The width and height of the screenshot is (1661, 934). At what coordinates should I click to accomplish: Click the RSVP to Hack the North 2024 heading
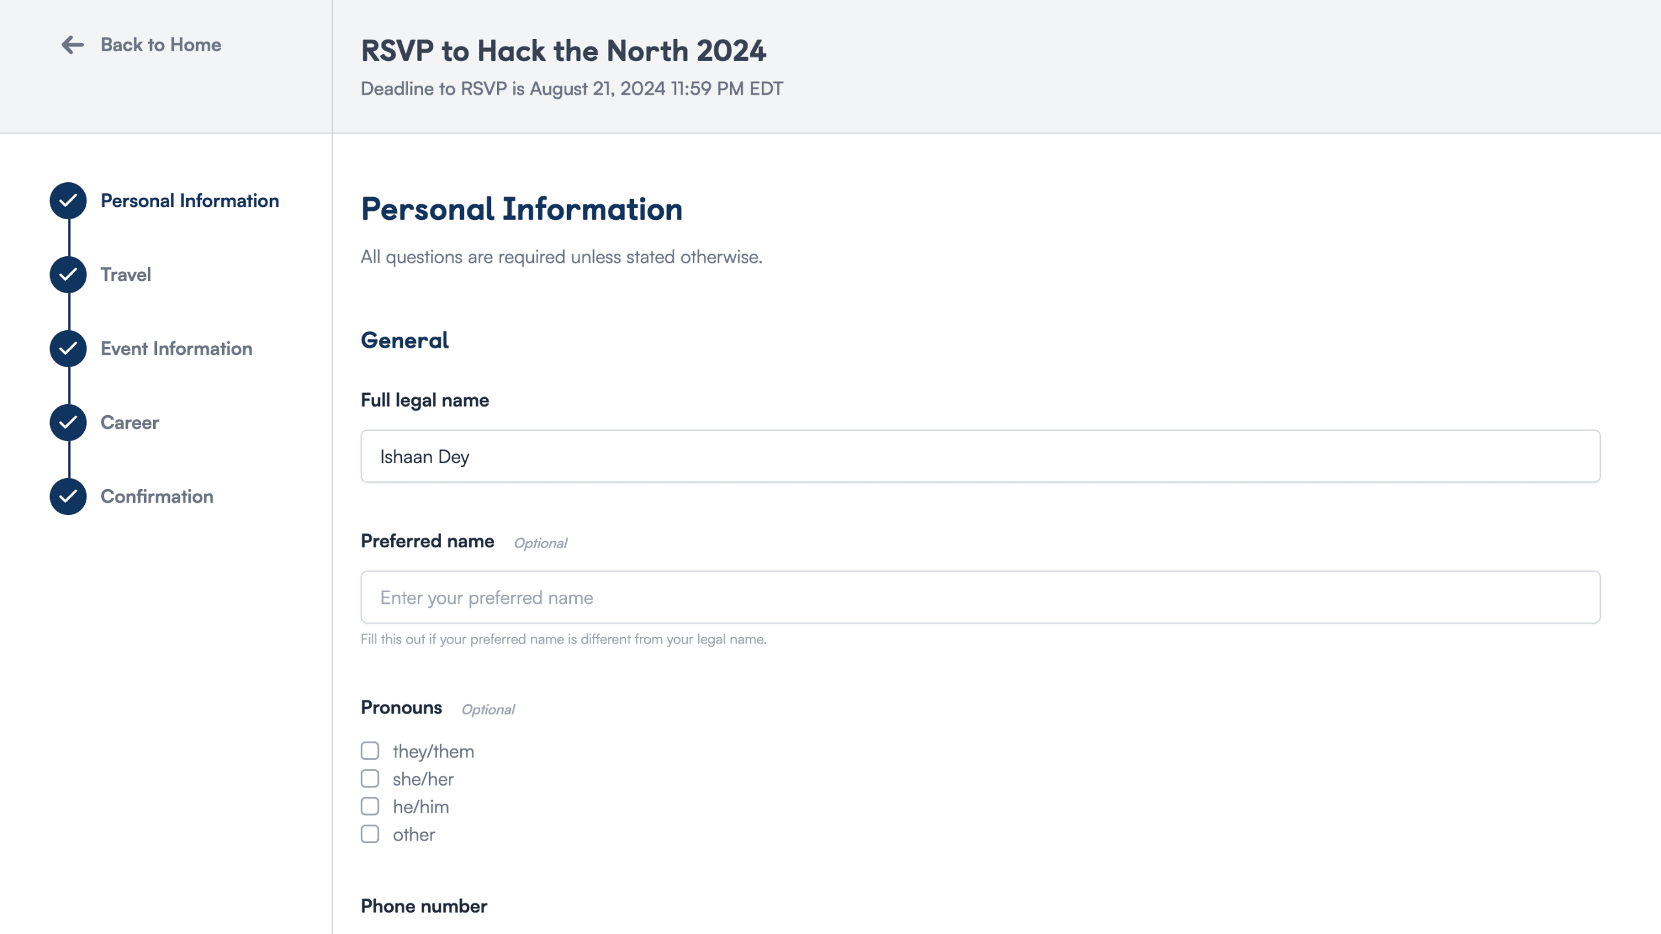click(x=563, y=51)
